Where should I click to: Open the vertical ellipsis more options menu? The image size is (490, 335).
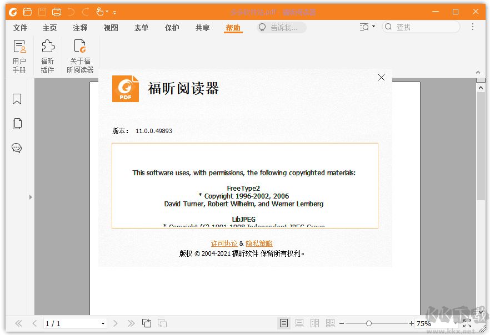pyautogui.click(x=473, y=27)
